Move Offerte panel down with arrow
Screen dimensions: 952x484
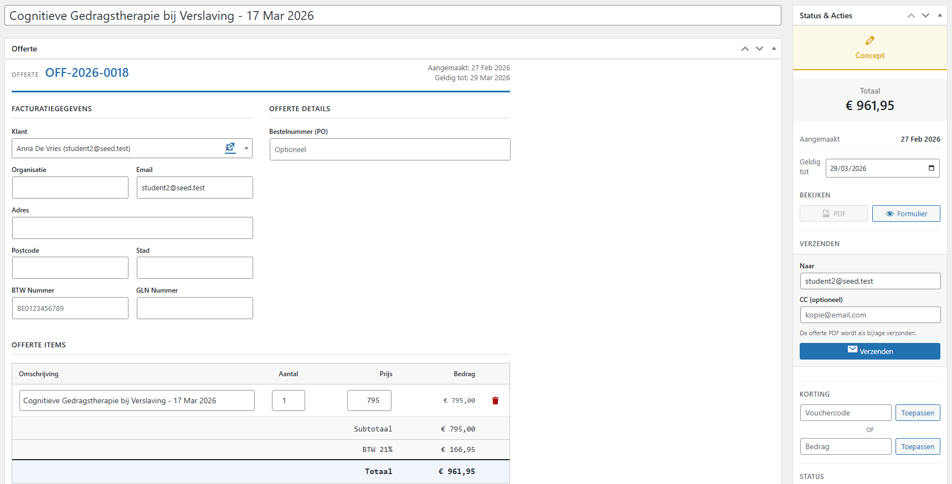click(759, 49)
